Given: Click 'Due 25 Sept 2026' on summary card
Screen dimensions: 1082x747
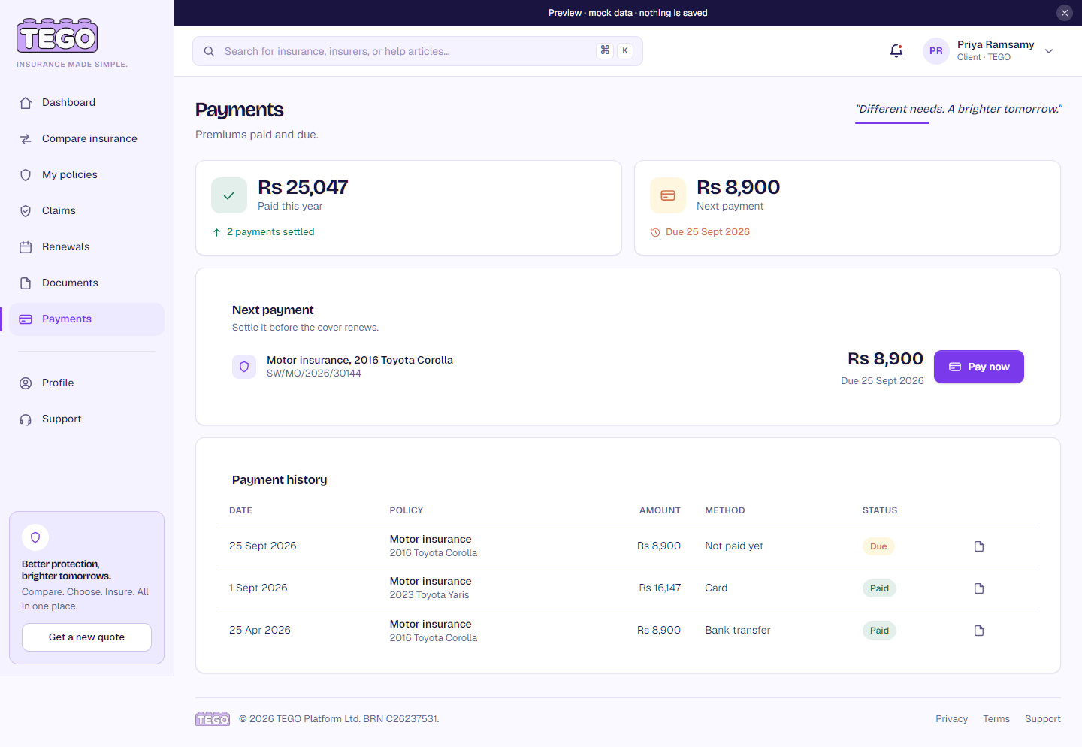Looking at the screenshot, I should click(x=708, y=232).
